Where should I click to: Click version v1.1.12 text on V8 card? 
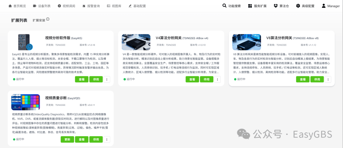pos(308,45)
